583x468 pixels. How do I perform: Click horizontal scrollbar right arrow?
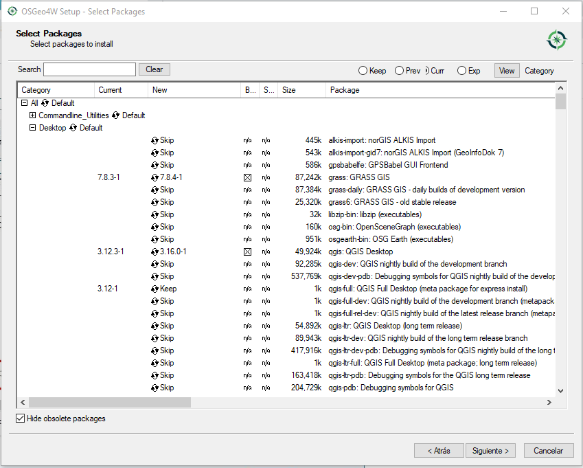[x=549, y=402]
